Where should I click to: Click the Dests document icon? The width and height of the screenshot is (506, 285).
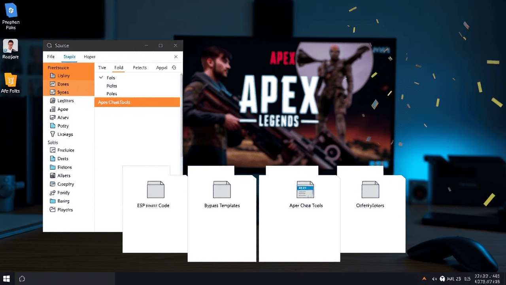(53, 159)
